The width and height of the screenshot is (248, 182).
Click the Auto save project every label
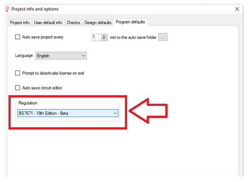43,37
